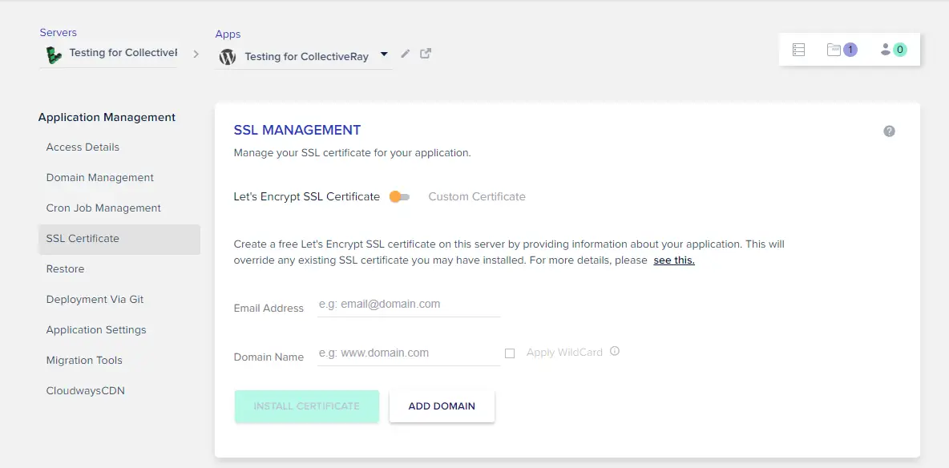Focus the Domain Name input field
949x468 pixels.
[409, 353]
